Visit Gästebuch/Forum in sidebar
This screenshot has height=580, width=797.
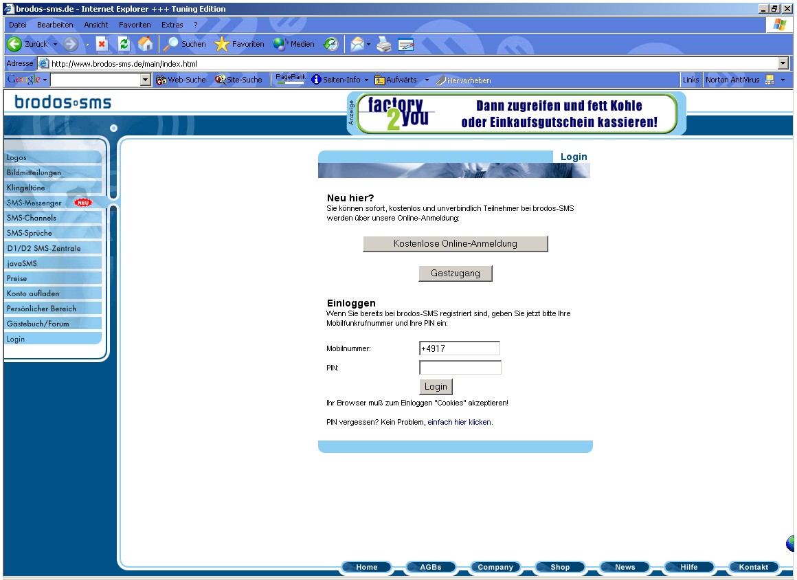(x=53, y=324)
